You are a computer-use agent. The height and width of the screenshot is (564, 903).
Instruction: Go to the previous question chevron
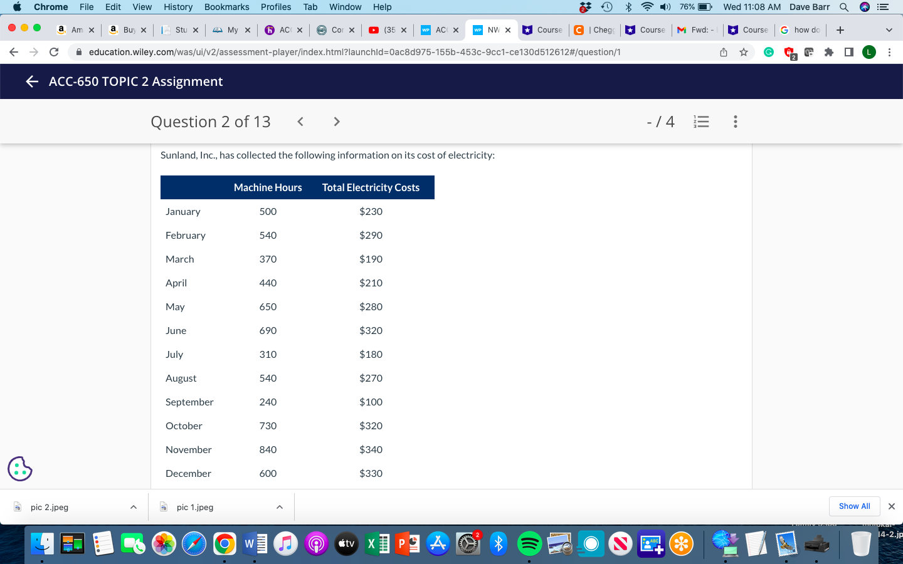[300, 122]
